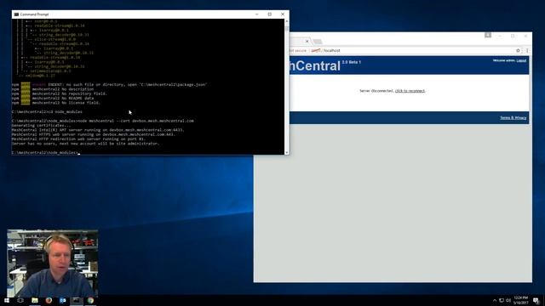Click the 'Server has no users' output line

(x=85, y=144)
